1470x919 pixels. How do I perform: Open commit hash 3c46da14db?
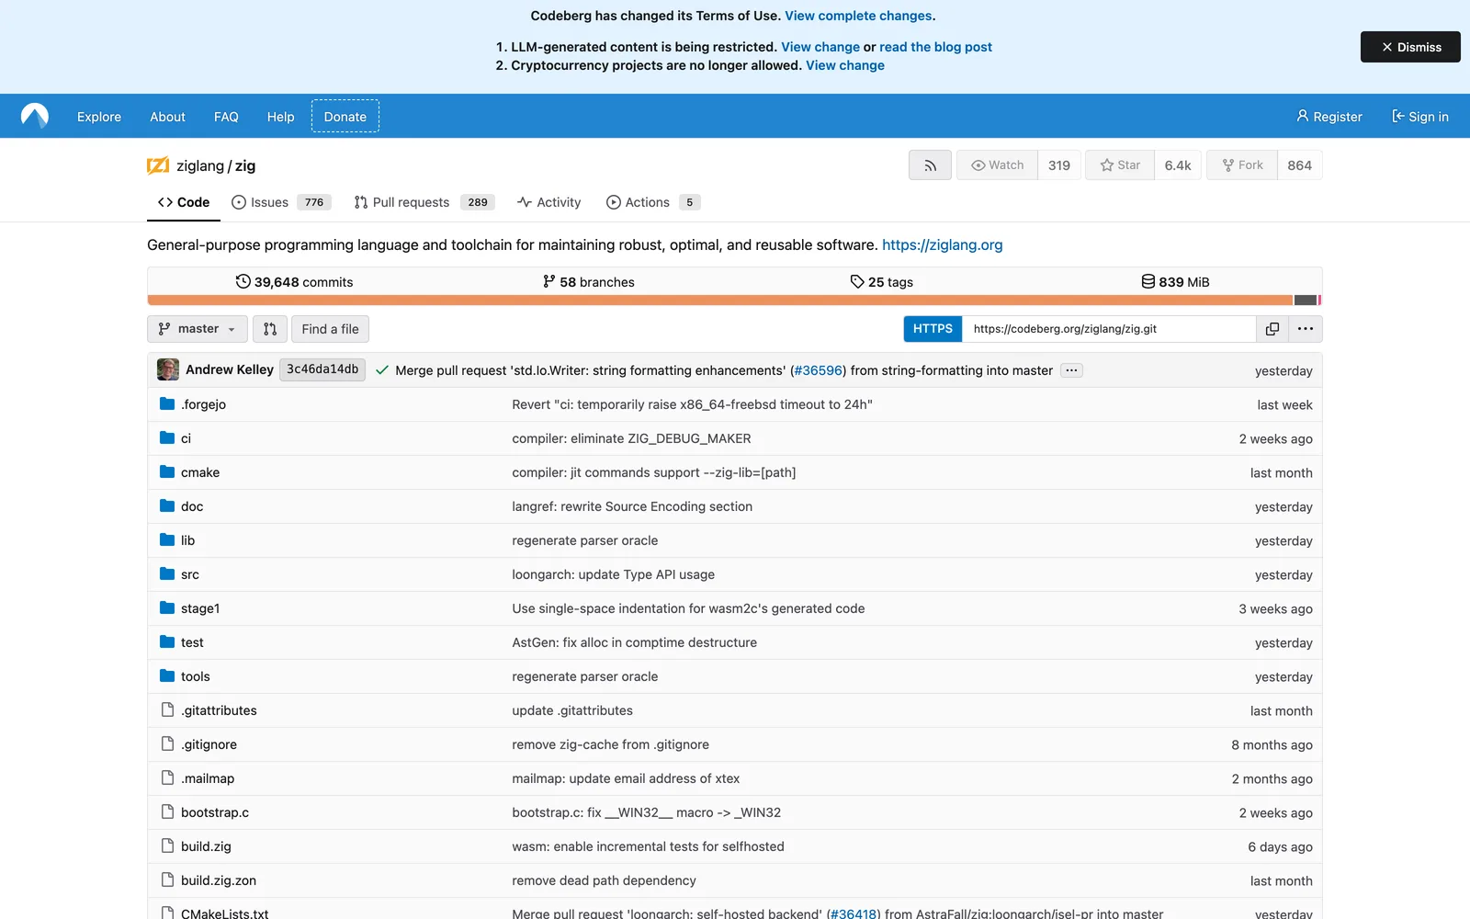pyautogui.click(x=322, y=369)
